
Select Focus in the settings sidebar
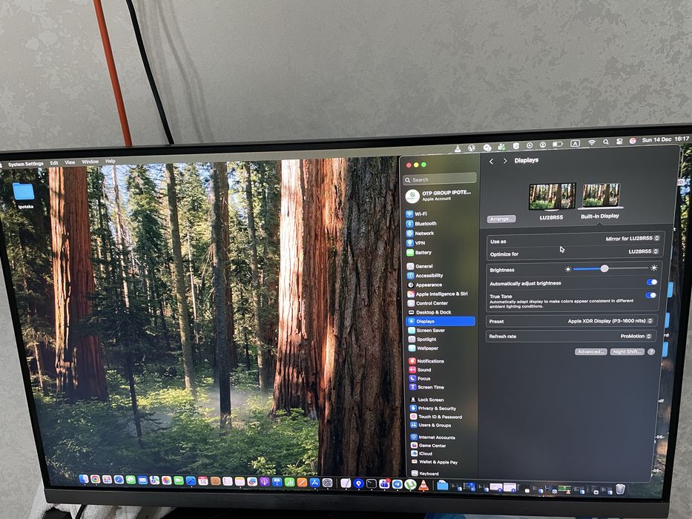(420, 379)
